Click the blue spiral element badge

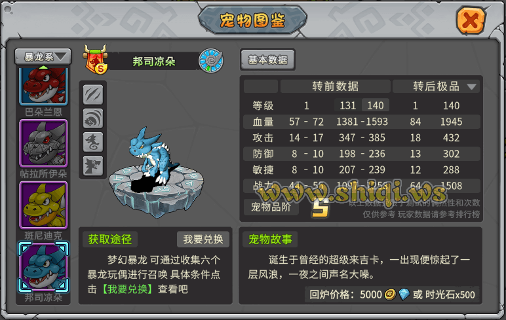(211, 61)
